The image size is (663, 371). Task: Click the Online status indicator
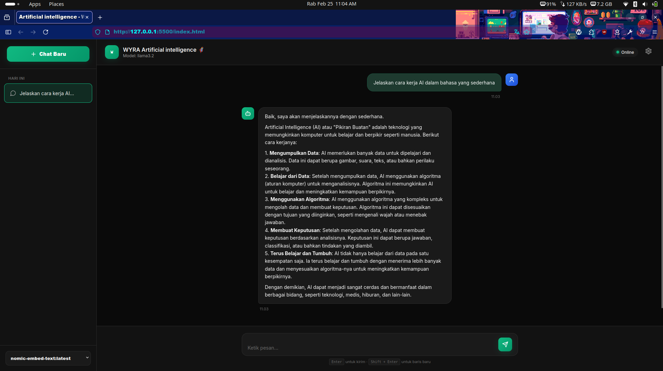pos(625,52)
